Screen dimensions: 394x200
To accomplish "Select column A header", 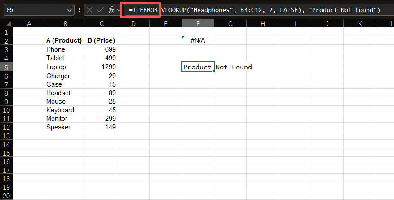I will [x=29, y=24].
